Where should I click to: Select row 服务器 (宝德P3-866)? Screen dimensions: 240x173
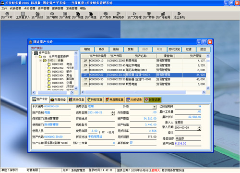pyautogui.click(x=144, y=79)
